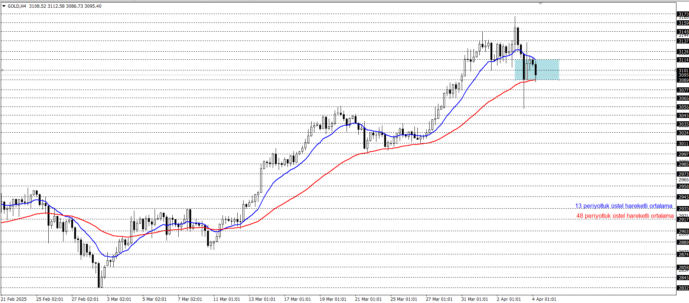
Task: Click the '2 Apr 01:01' time label
Action: (509, 299)
